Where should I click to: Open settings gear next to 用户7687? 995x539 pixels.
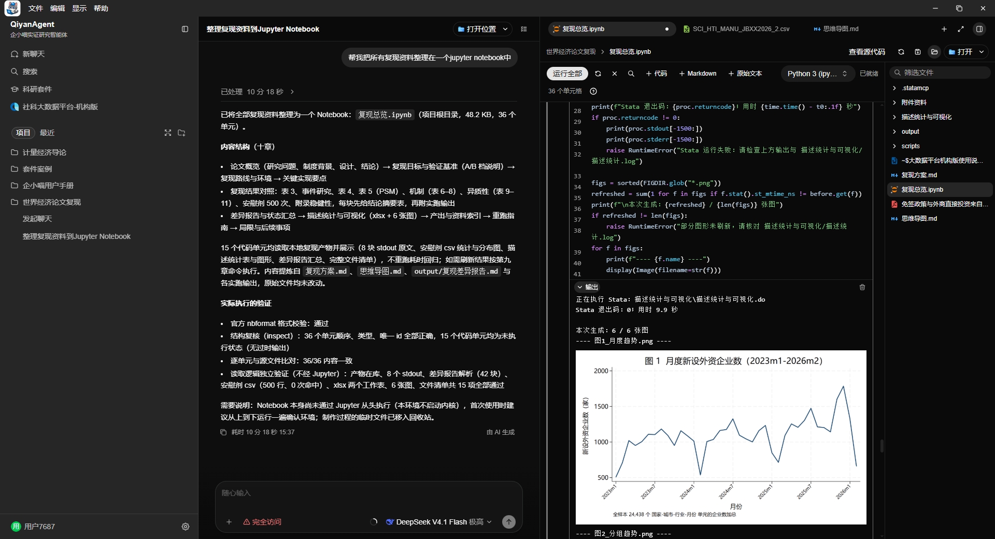point(186,527)
